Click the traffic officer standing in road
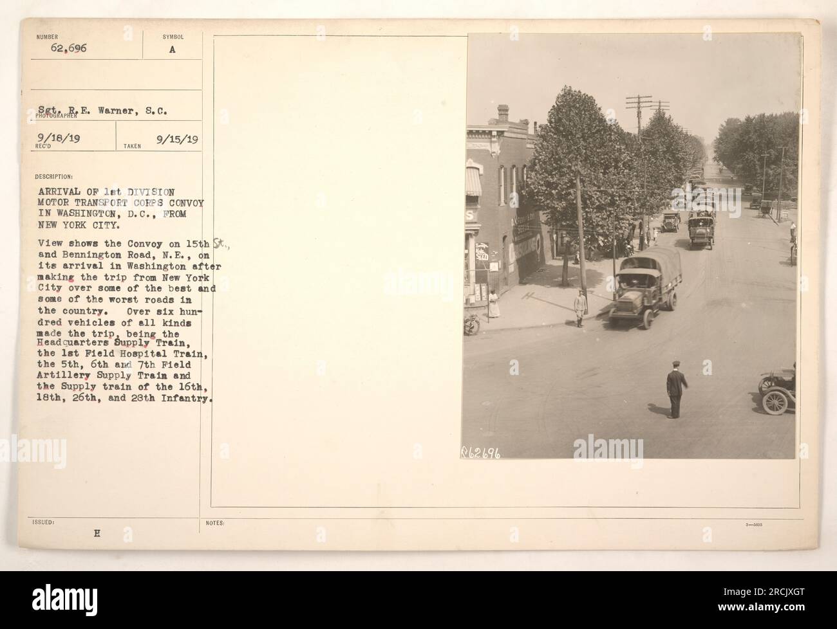 tap(674, 390)
